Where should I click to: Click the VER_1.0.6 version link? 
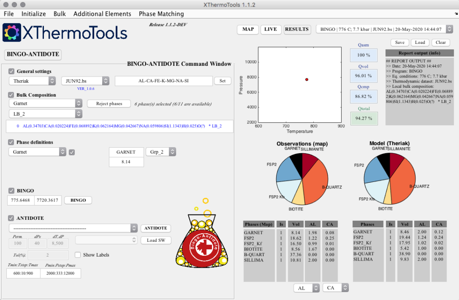pos(86,89)
